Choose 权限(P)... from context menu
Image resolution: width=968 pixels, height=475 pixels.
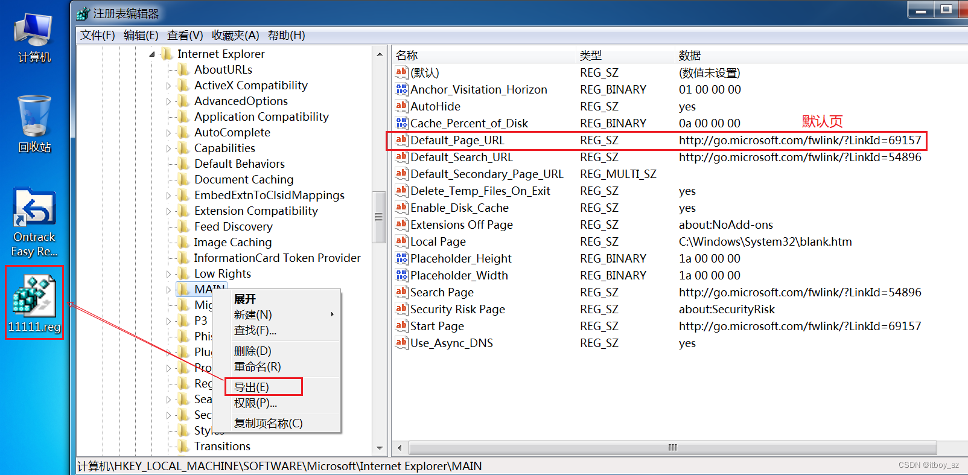[x=276, y=403]
